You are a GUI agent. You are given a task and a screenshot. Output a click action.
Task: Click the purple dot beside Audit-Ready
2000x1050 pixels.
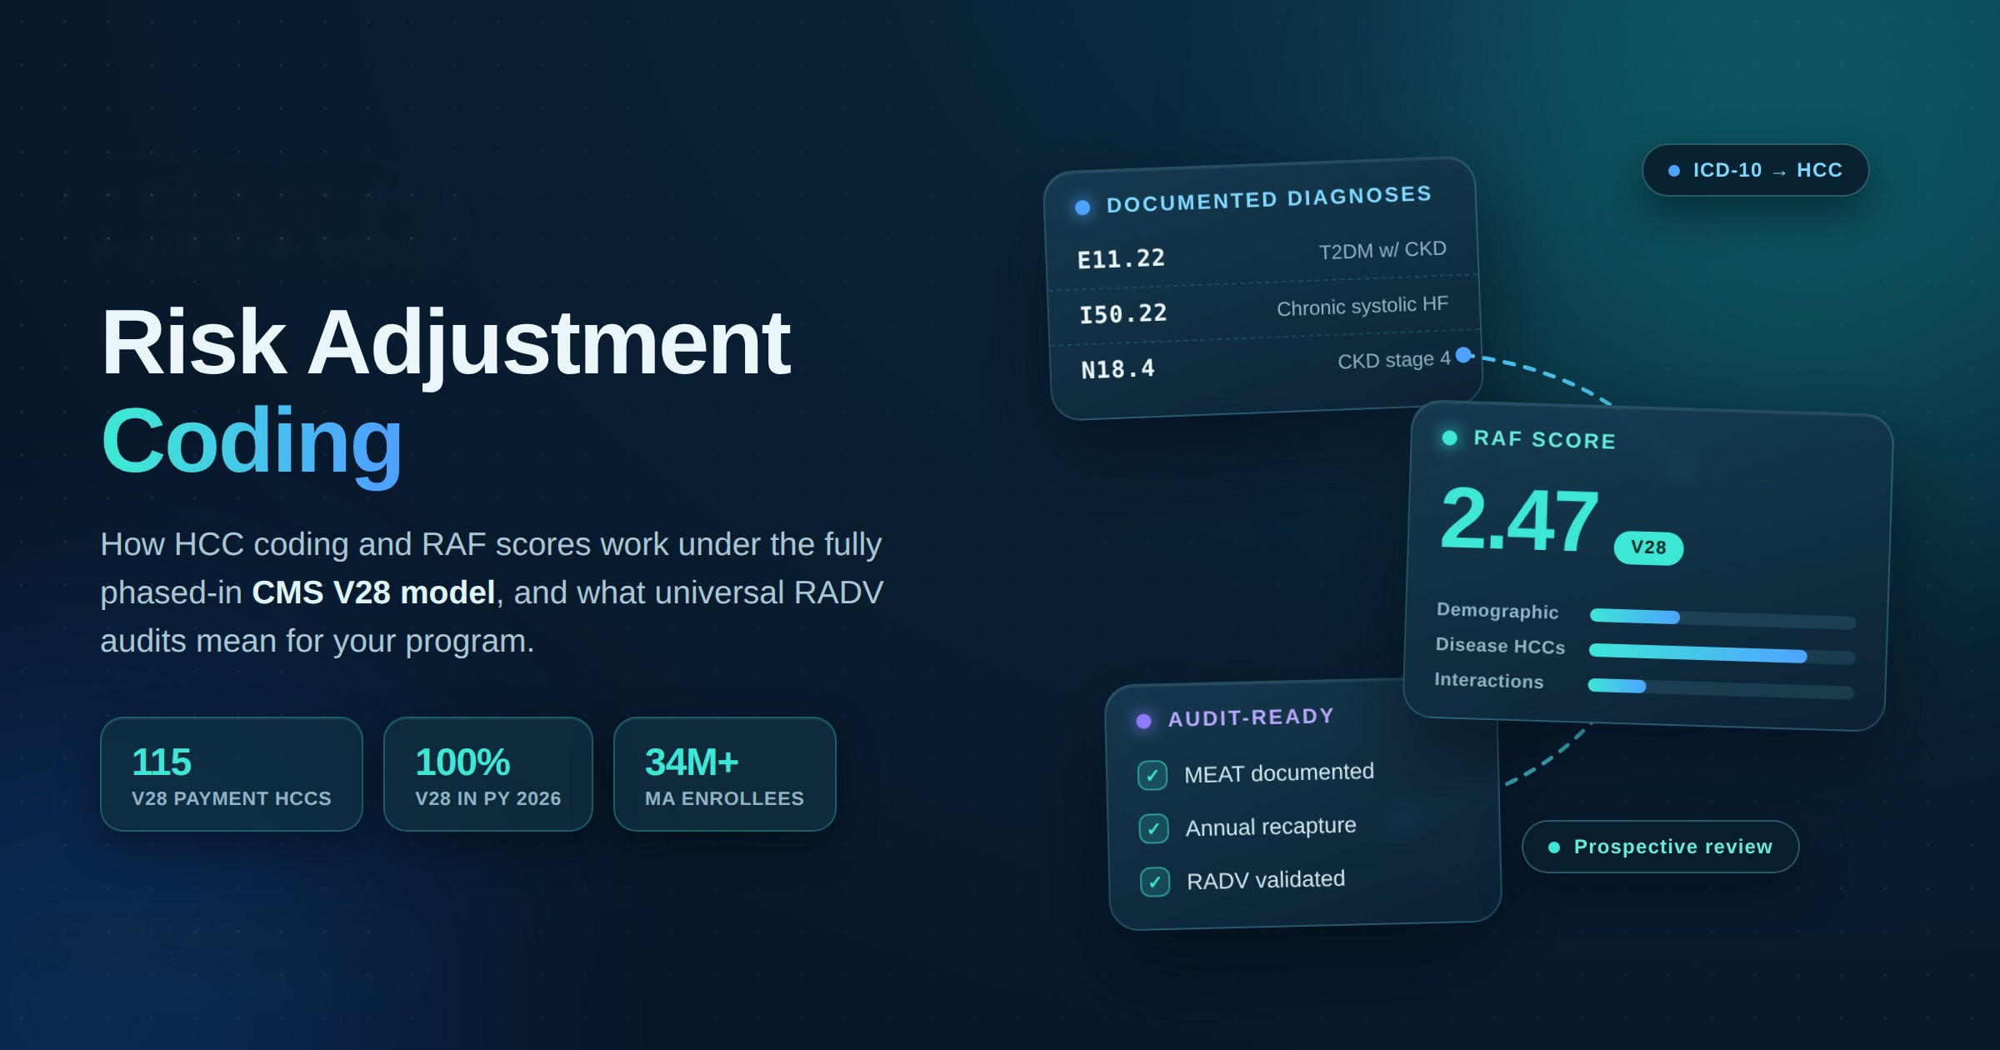(x=1144, y=721)
